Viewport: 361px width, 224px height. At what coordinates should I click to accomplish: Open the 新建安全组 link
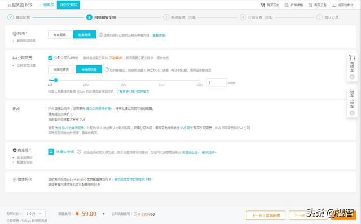click(191, 152)
